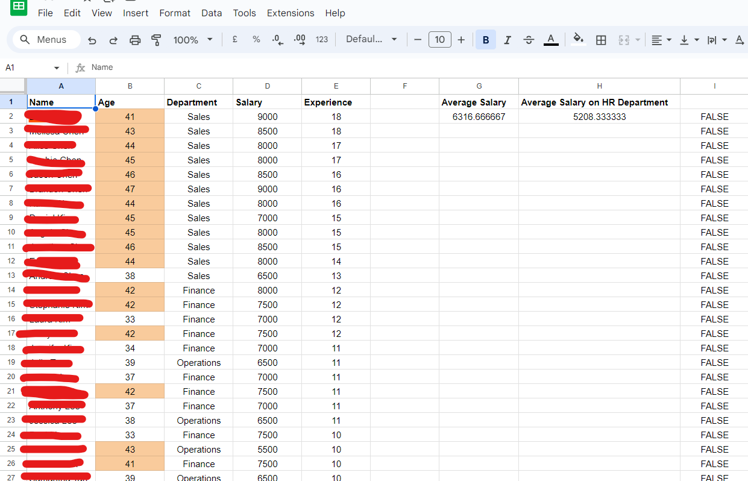The width and height of the screenshot is (748, 481).
Task: Select age 38 cell in row 13
Action: [130, 275]
